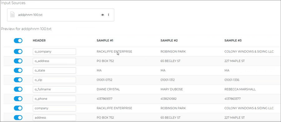Click the file icon beside addphnm 100.txt
This screenshot has height=122, width=281.
click(12, 15)
